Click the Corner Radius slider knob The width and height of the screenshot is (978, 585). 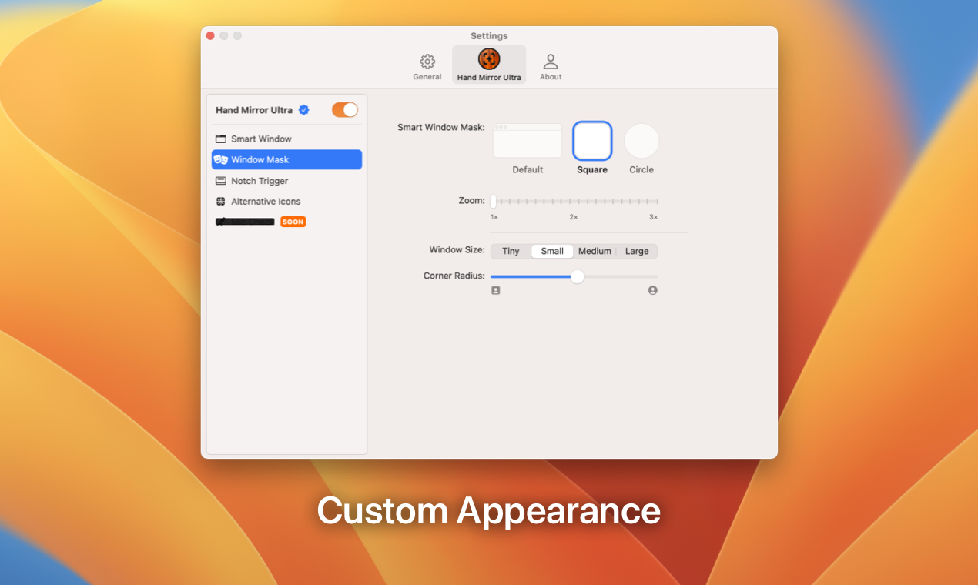[577, 276]
